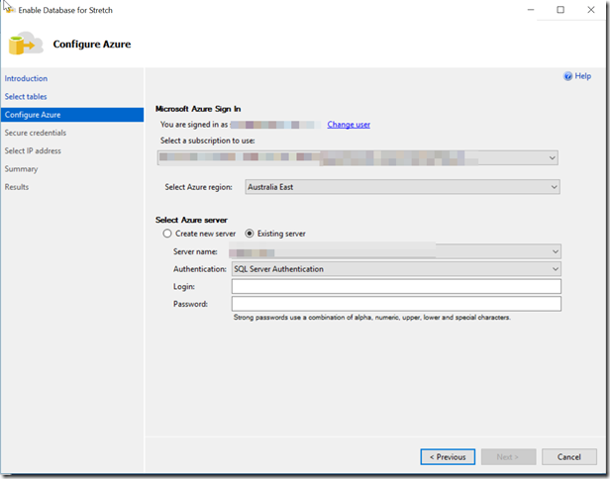Maximize the wizard window
This screenshot has width=610, height=479.
coord(560,10)
